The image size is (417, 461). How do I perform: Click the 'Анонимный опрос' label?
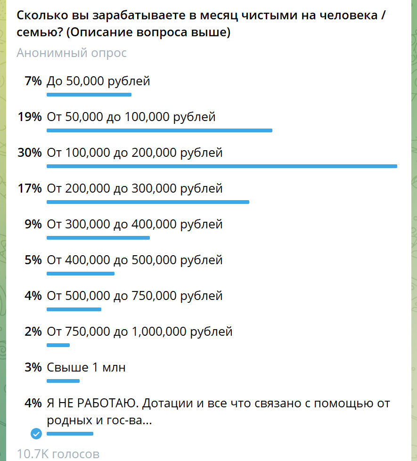(x=72, y=53)
